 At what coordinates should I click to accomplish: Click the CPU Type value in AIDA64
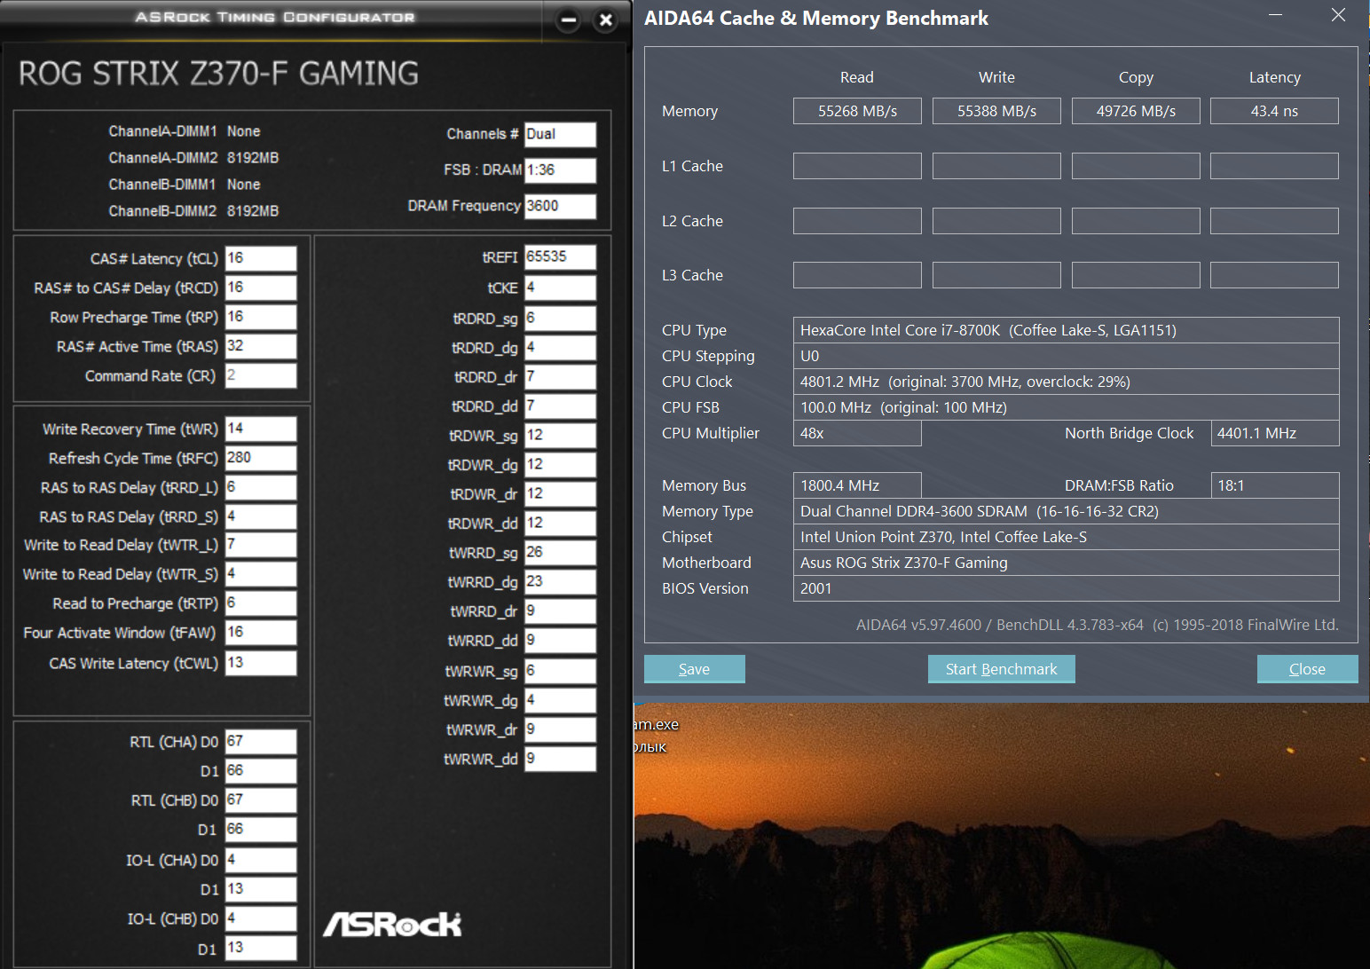pyautogui.click(x=1066, y=330)
